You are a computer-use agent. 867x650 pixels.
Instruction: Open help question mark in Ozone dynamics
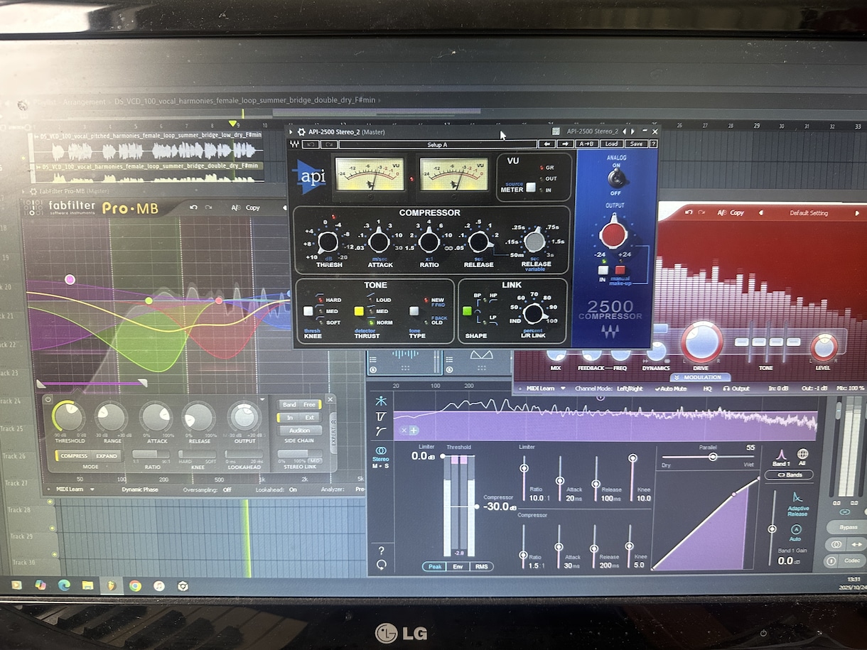(382, 551)
